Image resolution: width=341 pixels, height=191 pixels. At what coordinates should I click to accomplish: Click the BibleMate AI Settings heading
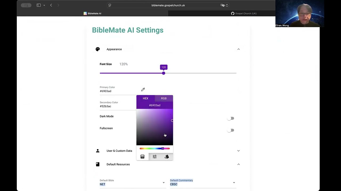click(x=128, y=30)
